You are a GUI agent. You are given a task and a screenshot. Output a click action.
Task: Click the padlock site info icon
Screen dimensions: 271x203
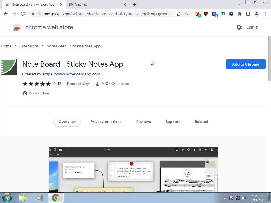tap(33, 14)
